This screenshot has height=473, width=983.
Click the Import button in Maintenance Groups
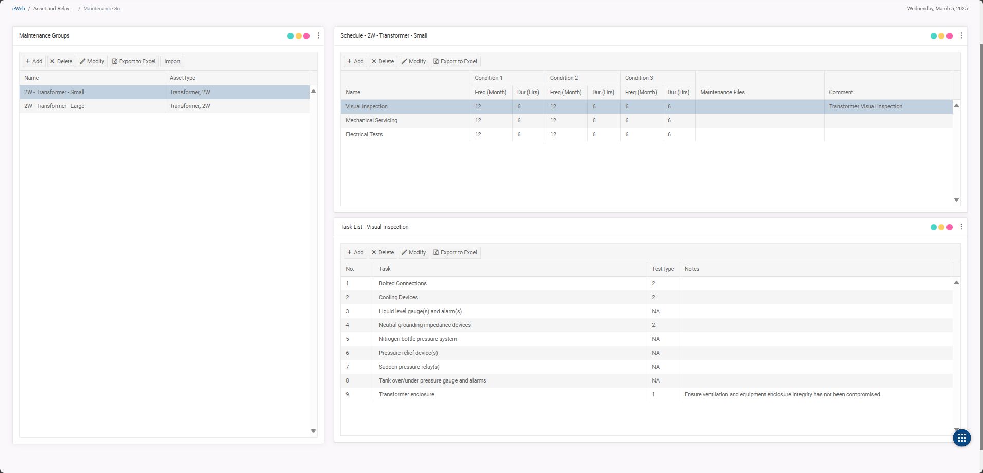coord(172,61)
